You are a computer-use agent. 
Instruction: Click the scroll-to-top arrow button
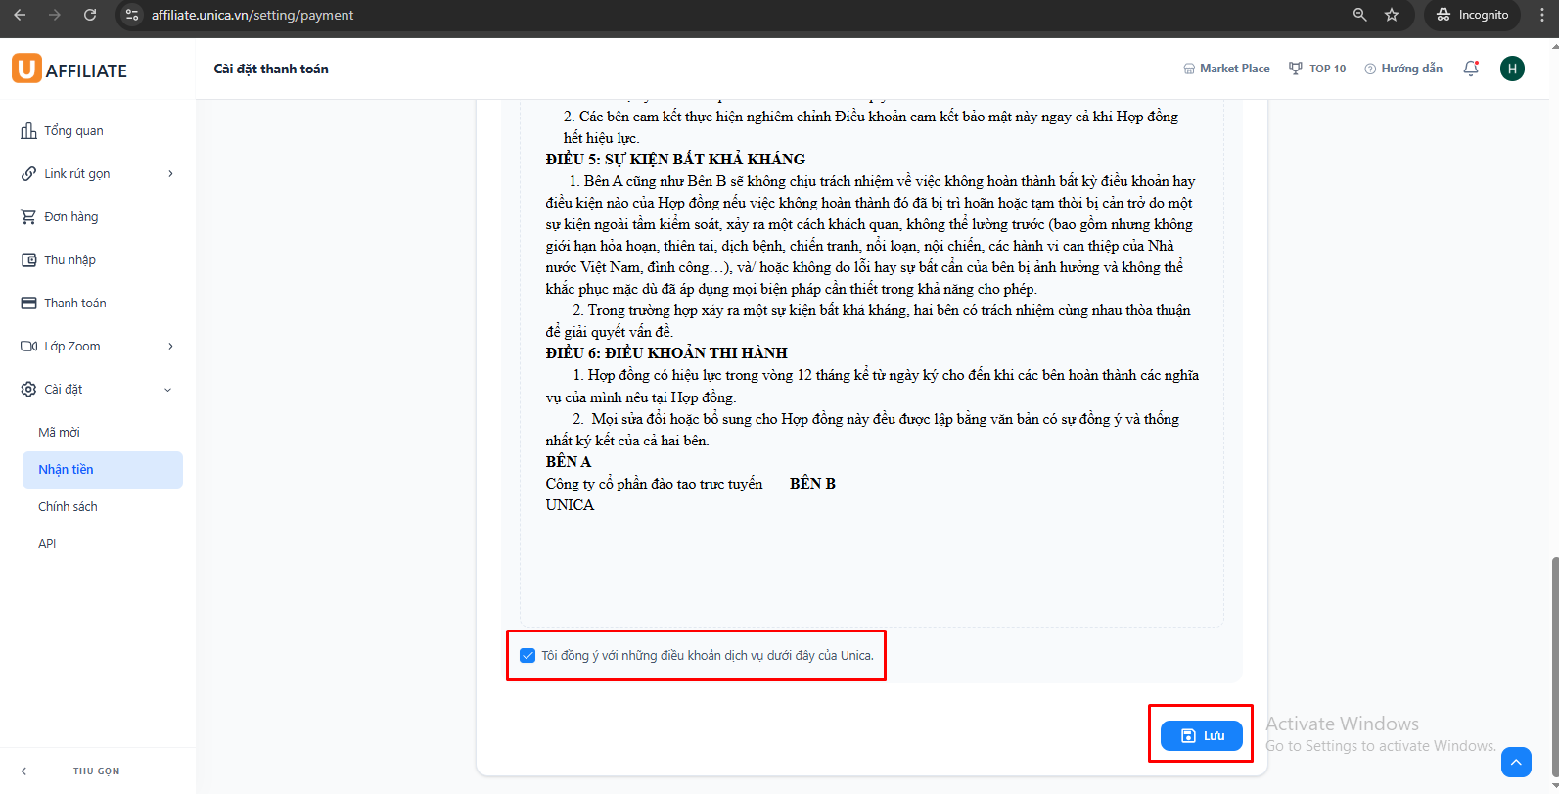click(x=1516, y=762)
